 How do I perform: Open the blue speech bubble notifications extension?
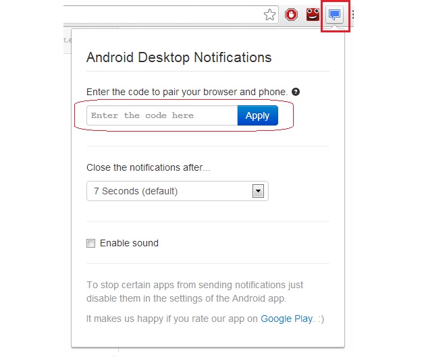334,15
